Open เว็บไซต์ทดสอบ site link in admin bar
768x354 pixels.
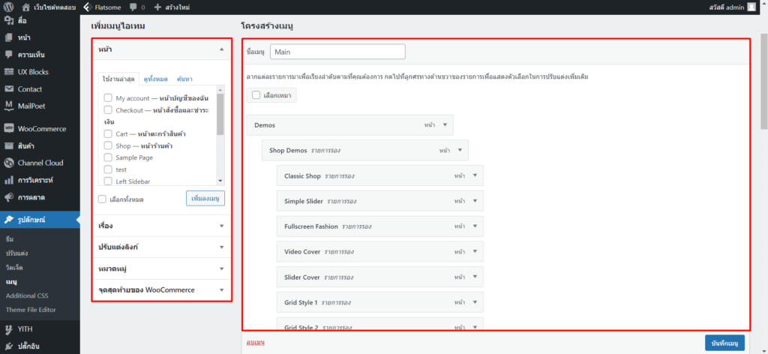(55, 7)
